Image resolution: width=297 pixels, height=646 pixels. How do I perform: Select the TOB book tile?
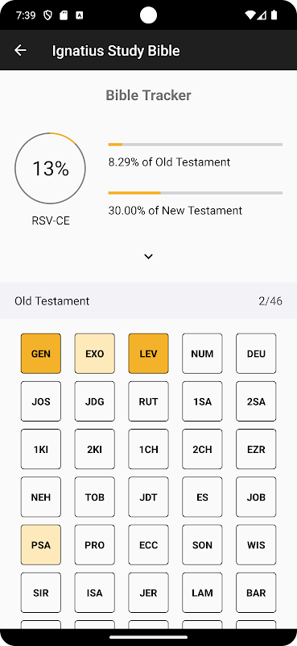tap(94, 497)
